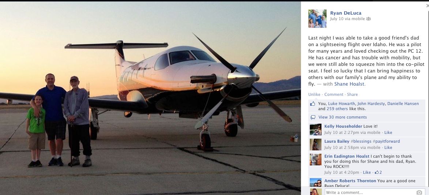The width and height of the screenshot is (429, 195).
Task: Open Laura Bailey's avatar thumbnail
Action: point(316,145)
